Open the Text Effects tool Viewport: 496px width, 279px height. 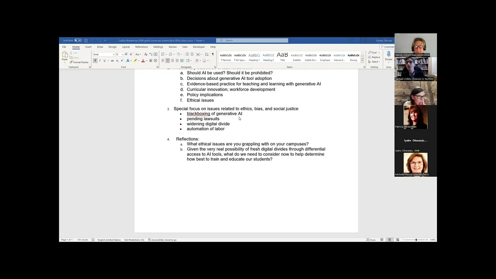click(127, 60)
